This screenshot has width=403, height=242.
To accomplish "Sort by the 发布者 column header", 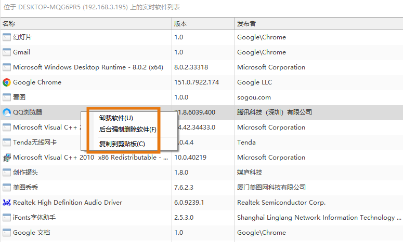I will coord(319,24).
